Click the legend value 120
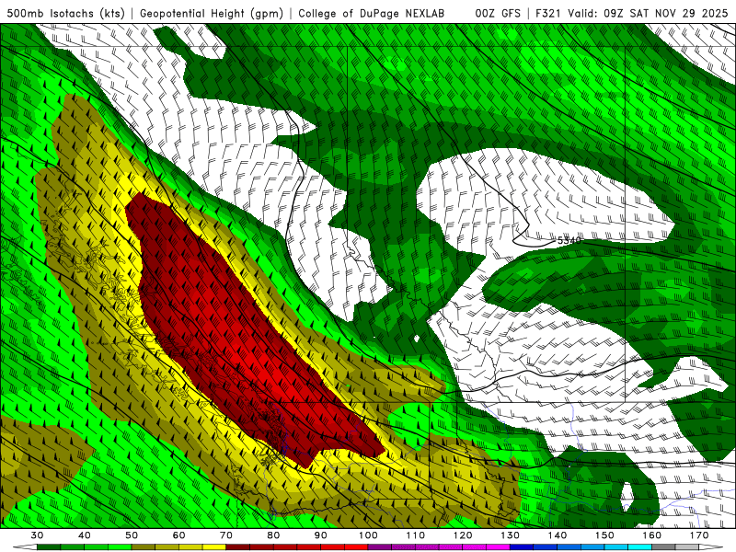736x552 pixels. (463, 535)
